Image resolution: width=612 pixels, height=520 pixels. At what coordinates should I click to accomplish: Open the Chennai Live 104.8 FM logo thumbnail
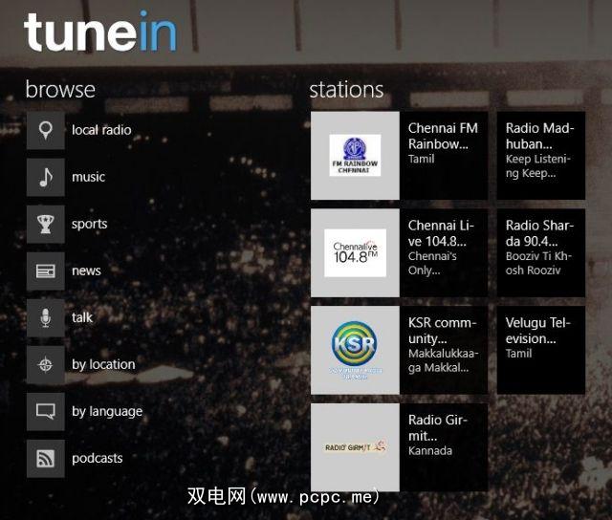(355, 252)
